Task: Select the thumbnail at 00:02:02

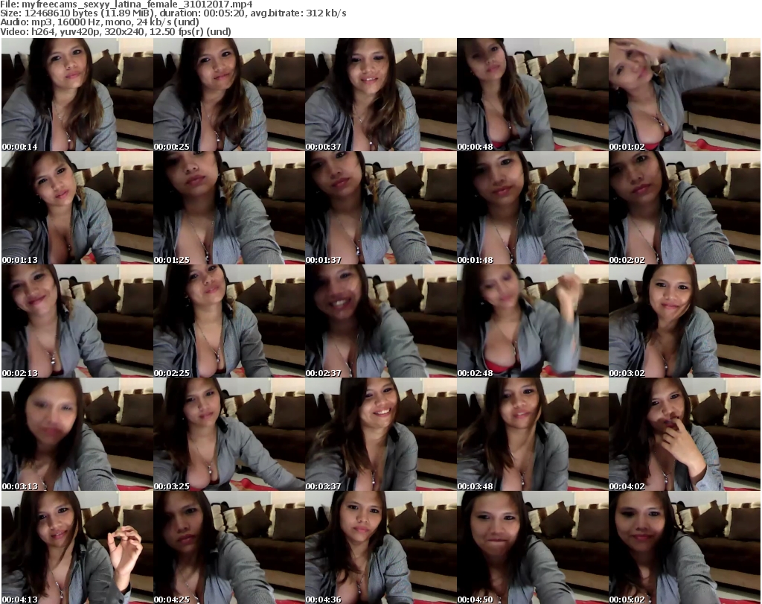Action: (x=685, y=208)
